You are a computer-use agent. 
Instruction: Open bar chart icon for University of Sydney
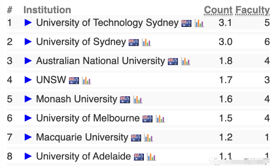click(146, 42)
